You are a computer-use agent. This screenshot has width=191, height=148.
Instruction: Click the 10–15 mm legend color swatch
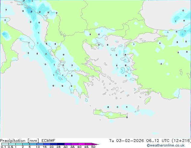click(x=40, y=144)
